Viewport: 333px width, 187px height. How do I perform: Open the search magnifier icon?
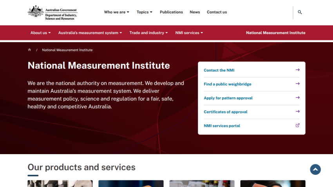[300, 12]
